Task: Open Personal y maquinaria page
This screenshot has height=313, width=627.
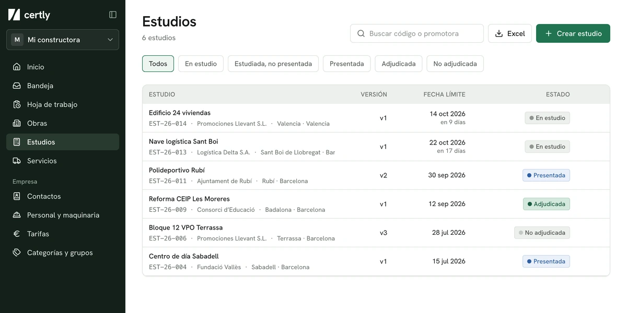Action: [63, 215]
